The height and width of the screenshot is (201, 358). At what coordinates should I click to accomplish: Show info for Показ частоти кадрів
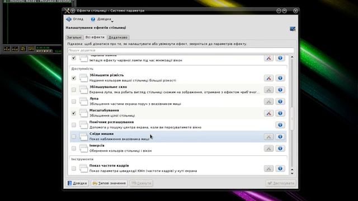click(x=280, y=169)
